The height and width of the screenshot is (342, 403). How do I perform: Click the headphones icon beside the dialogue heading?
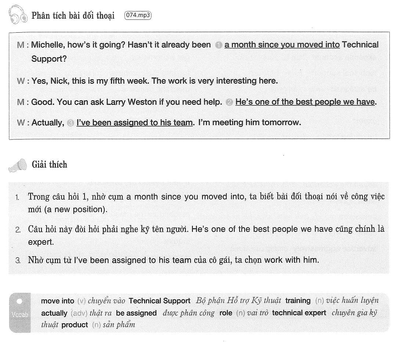click(18, 15)
